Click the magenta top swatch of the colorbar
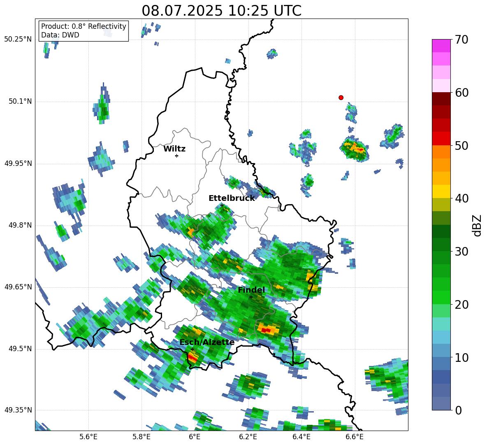This screenshot has height=445, width=487. (x=441, y=46)
